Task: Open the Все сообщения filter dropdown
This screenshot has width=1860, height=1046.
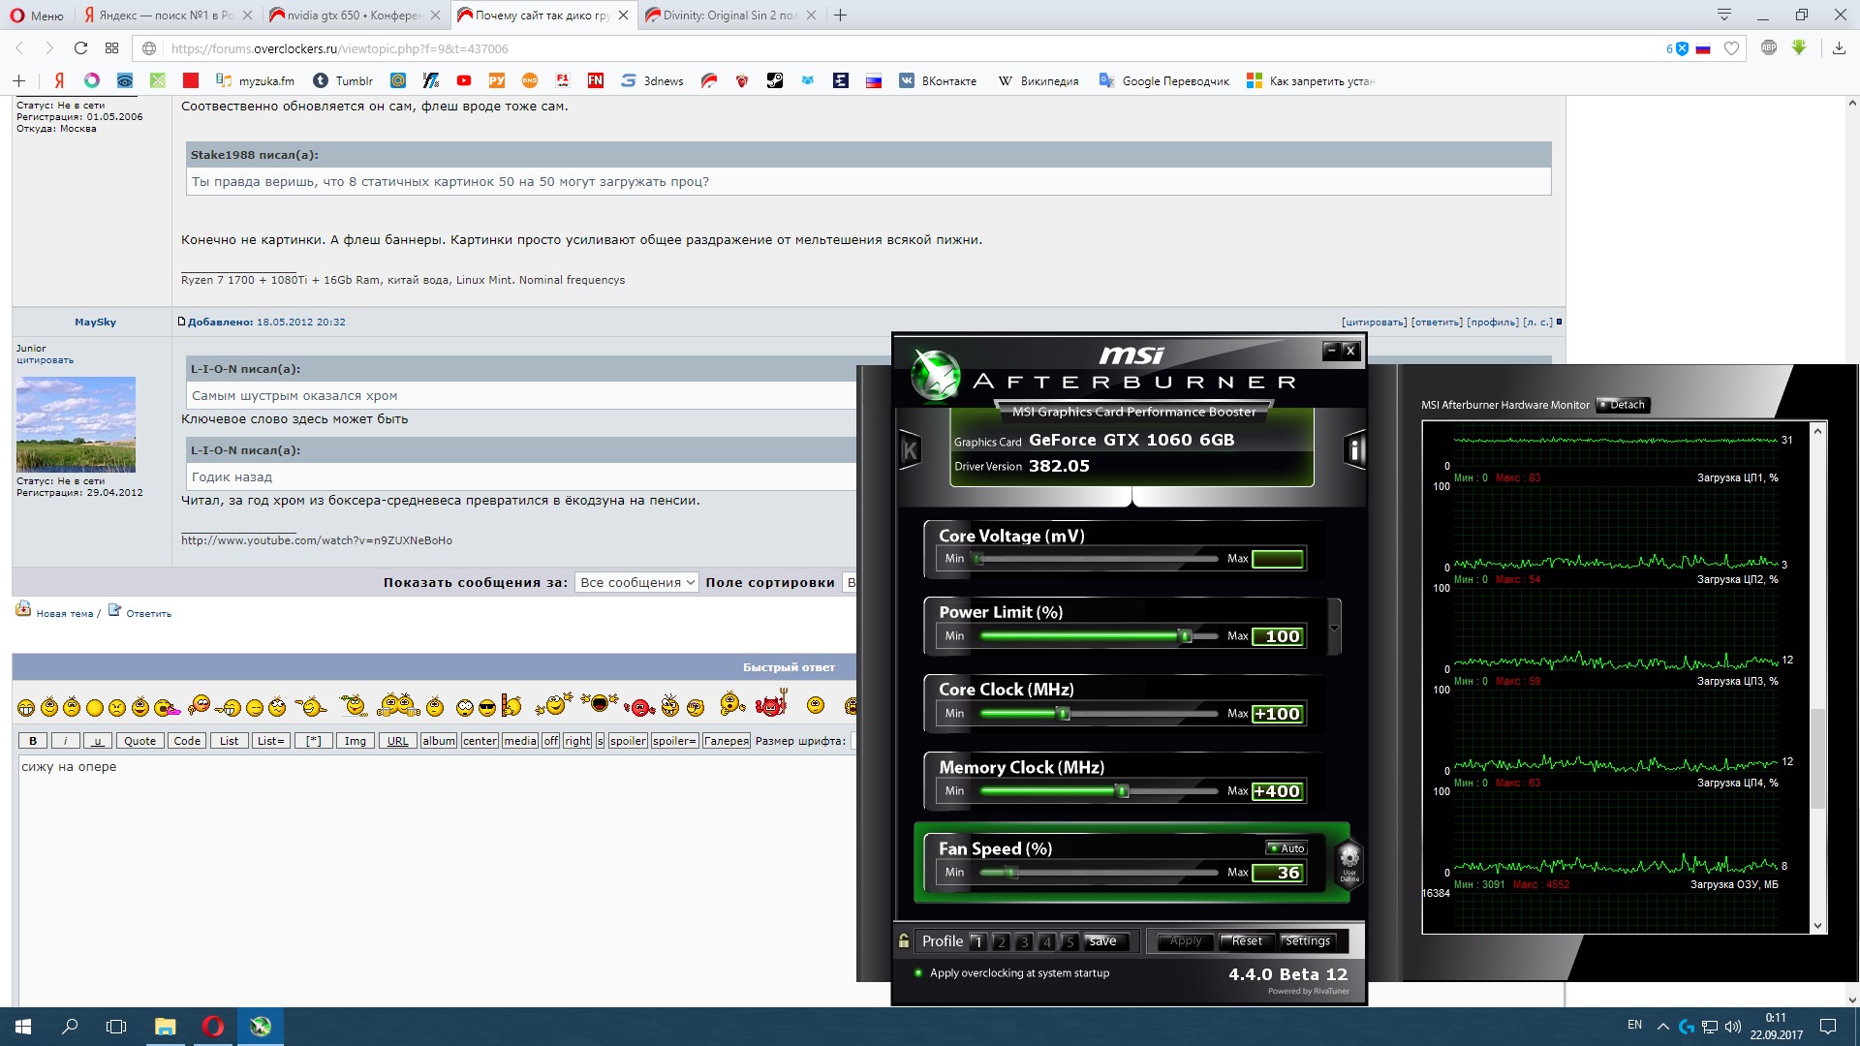Action: coord(636,582)
